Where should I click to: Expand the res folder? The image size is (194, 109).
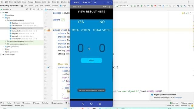pyautogui.click(x=3, y=49)
